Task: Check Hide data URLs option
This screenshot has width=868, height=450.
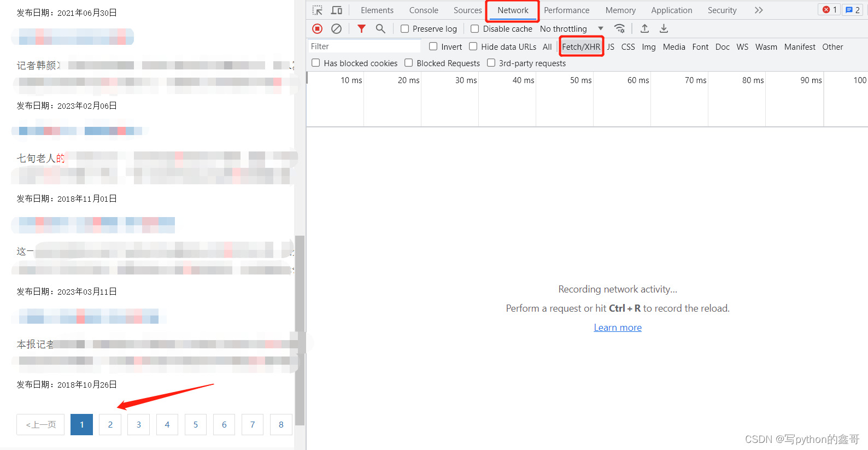Action: click(x=473, y=46)
